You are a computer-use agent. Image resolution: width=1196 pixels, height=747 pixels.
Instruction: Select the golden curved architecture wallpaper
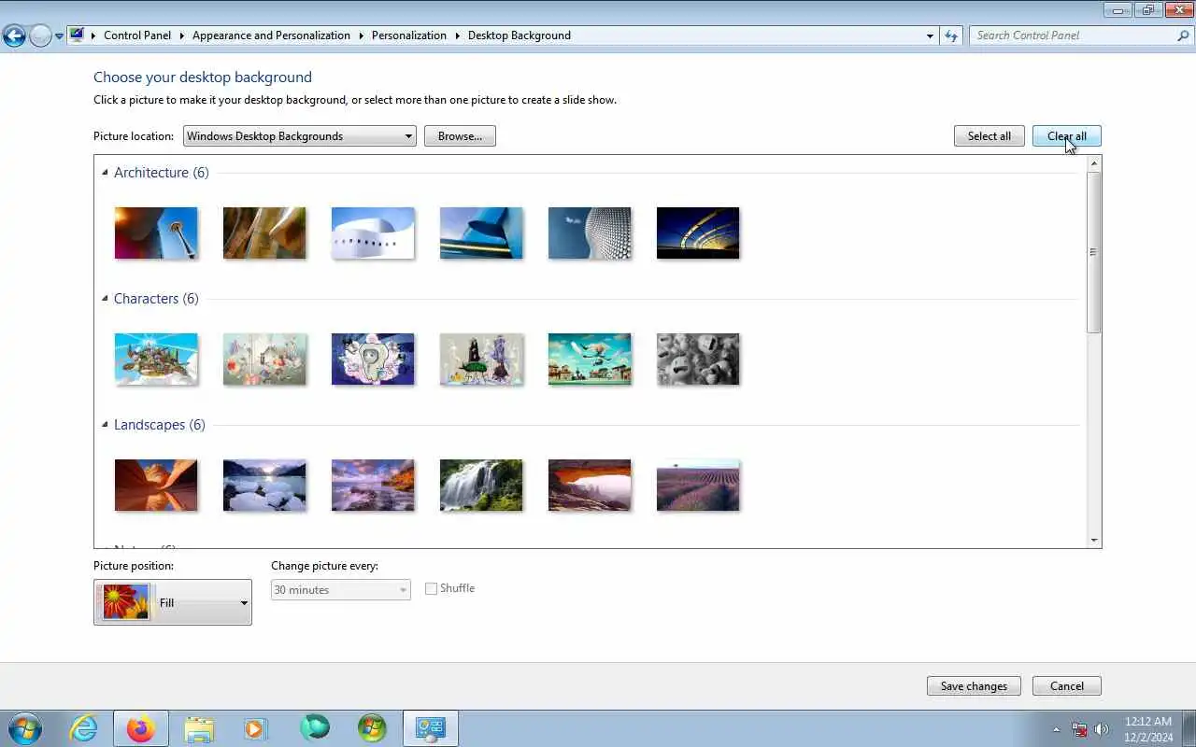click(x=264, y=233)
